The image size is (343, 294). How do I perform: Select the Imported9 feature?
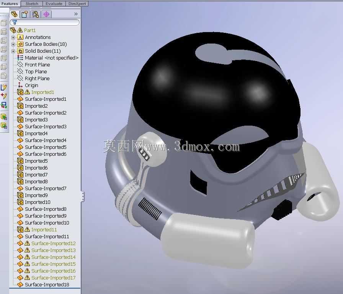[36, 195]
